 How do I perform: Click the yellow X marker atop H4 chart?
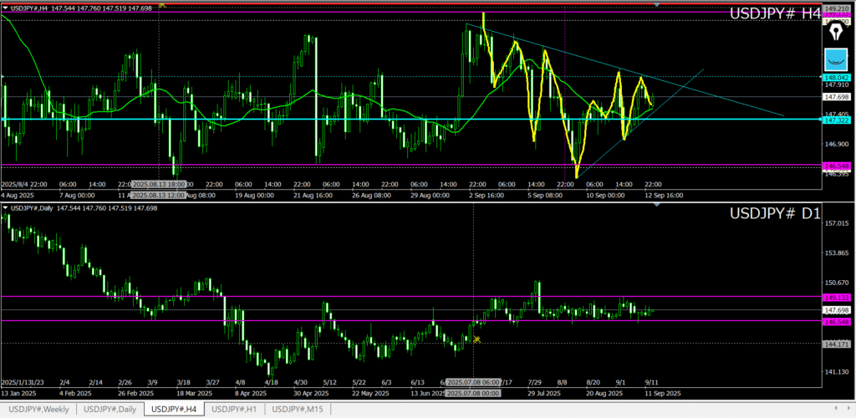161,4
